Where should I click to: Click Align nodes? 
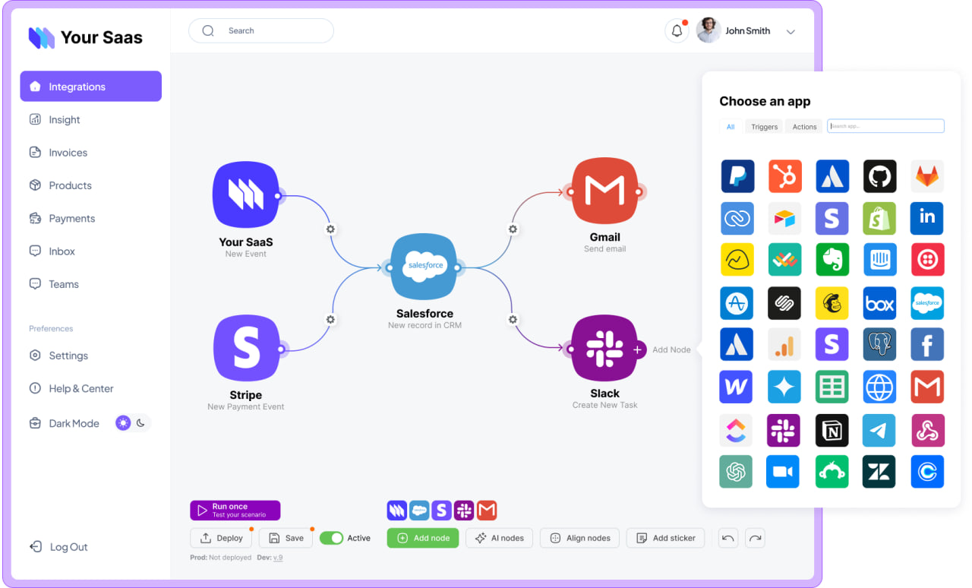tap(580, 538)
